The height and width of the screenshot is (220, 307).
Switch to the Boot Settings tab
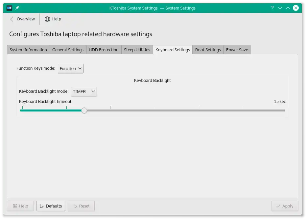pos(208,50)
